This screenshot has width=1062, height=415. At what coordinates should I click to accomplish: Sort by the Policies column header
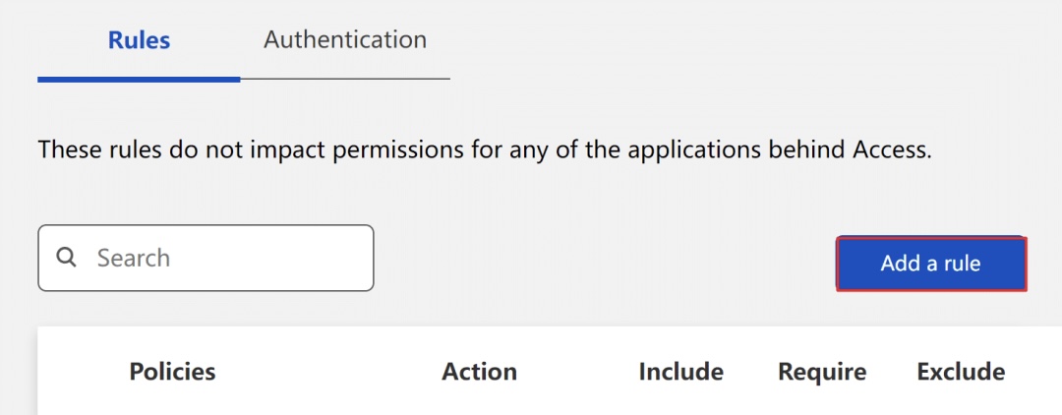(x=172, y=371)
